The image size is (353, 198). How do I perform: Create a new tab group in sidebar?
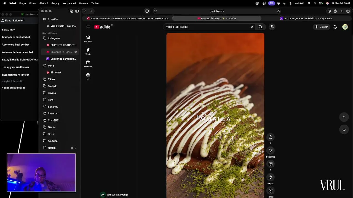click(71, 11)
